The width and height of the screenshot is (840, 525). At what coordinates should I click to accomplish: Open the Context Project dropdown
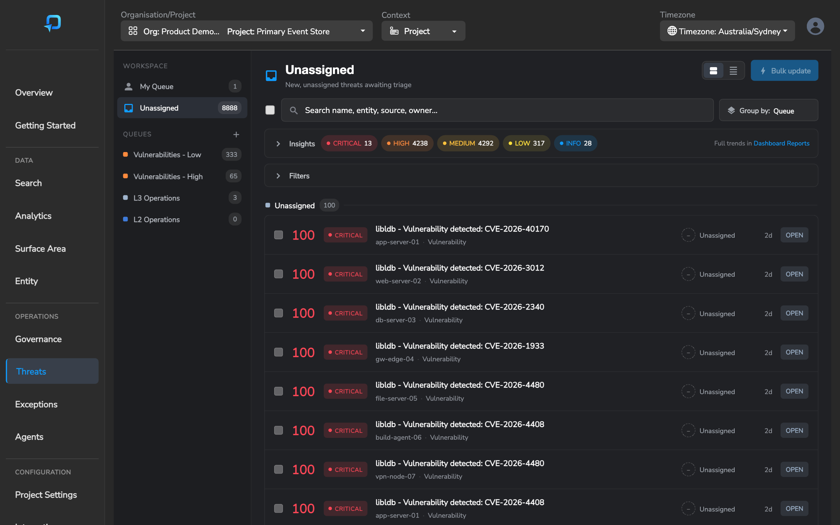pyautogui.click(x=423, y=31)
